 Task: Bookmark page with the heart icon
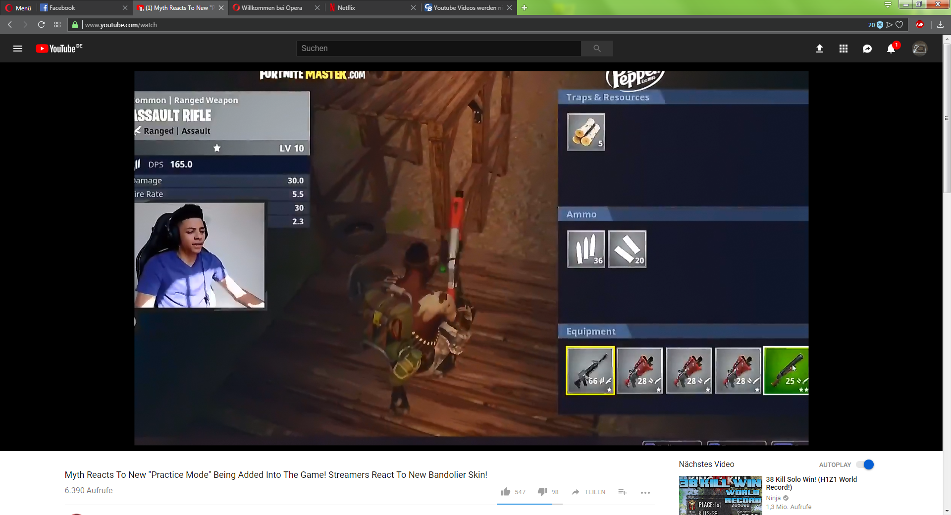tap(899, 25)
